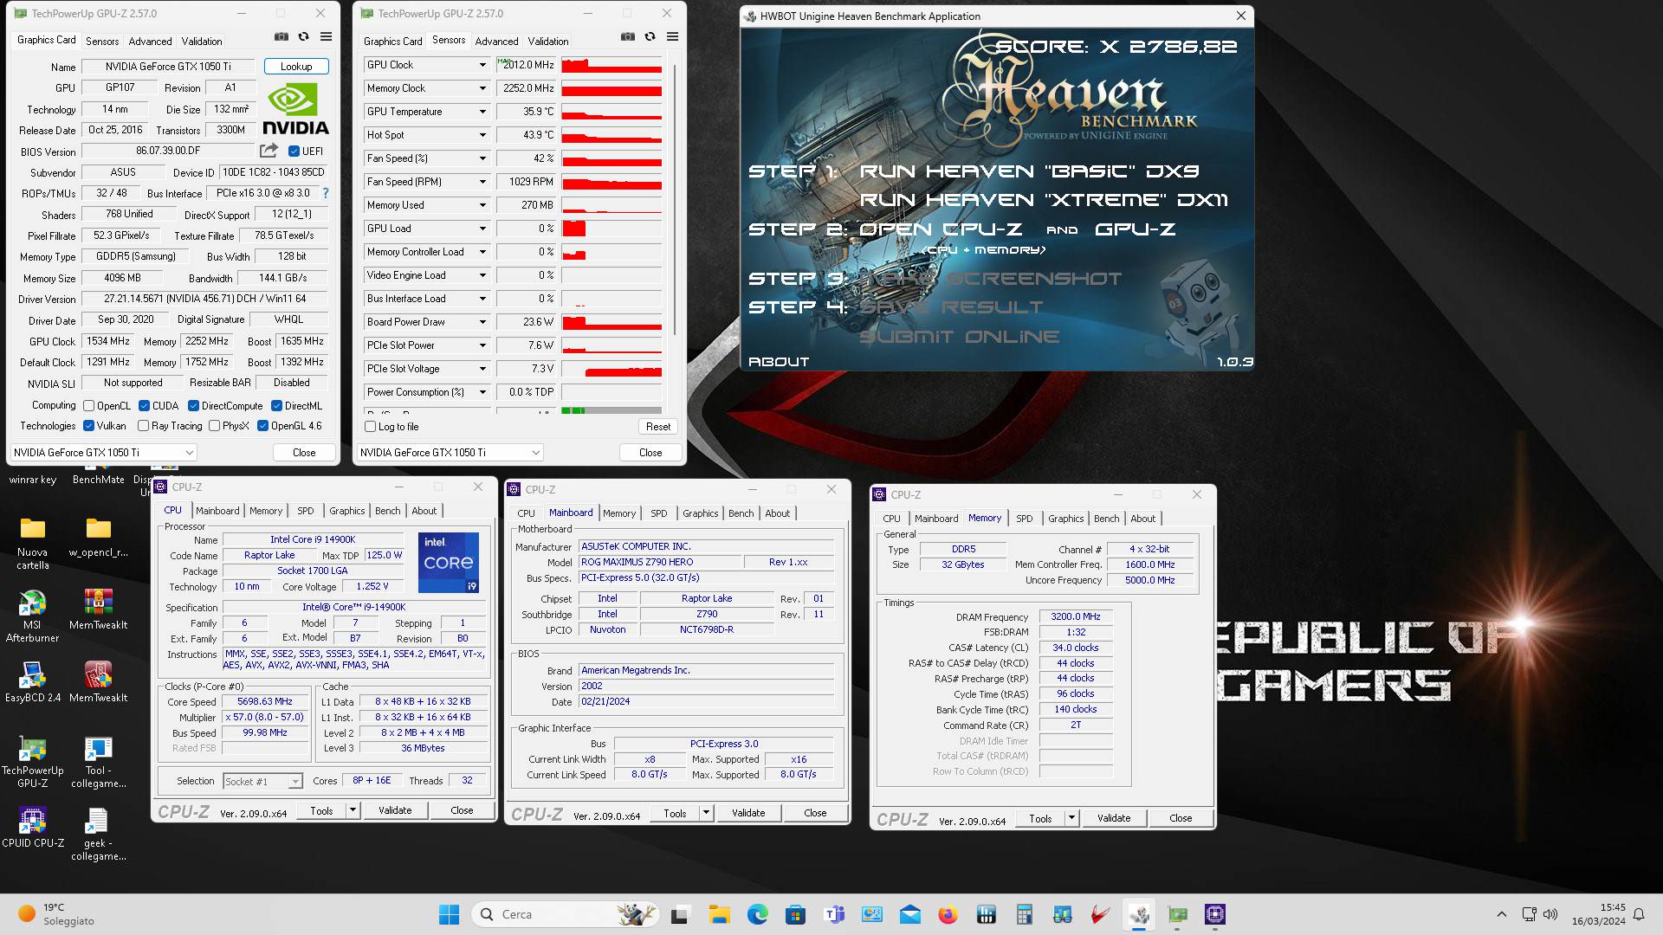Open Microsoft Edge from the taskbar
The height and width of the screenshot is (935, 1663).
[x=757, y=914]
